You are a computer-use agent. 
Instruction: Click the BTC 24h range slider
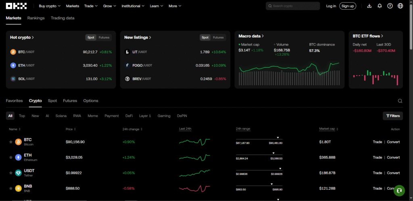(259, 139)
